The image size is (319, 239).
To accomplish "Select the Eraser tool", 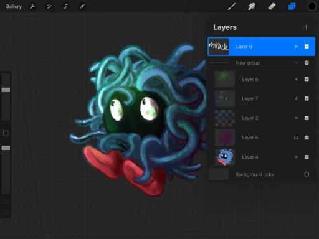I will [x=272, y=6].
